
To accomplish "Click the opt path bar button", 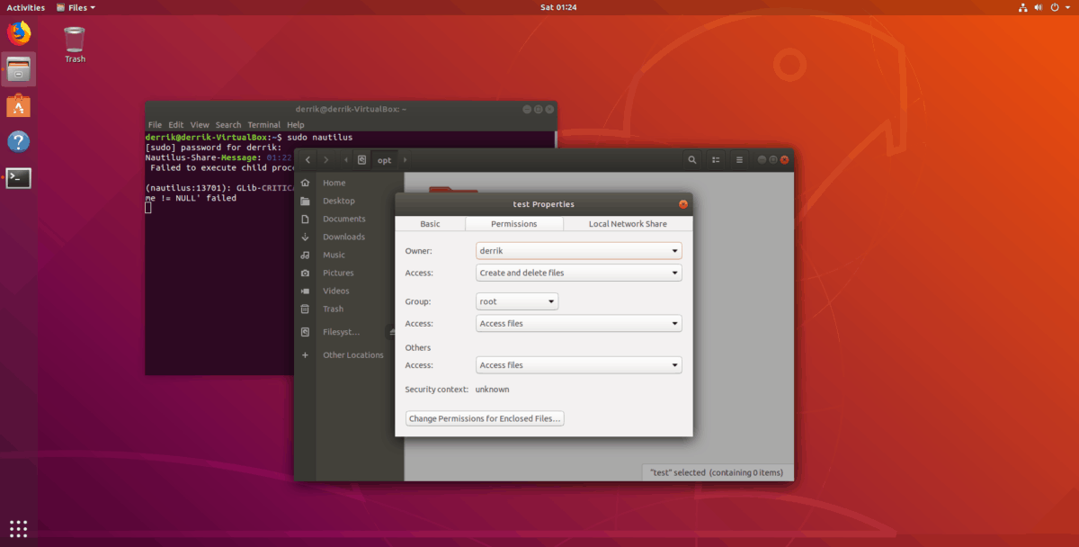I will click(x=385, y=160).
